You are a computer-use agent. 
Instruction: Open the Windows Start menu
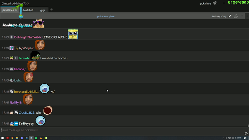[2, 138]
